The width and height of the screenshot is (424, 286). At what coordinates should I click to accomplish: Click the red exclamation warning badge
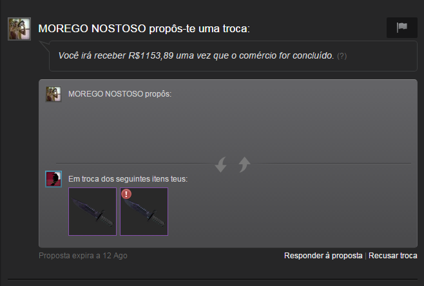pos(126,194)
